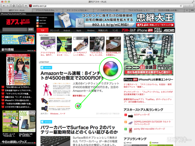Open the MacPeople 5月号 cover thumbnail
The height and width of the screenshot is (146, 195).
click(27, 121)
